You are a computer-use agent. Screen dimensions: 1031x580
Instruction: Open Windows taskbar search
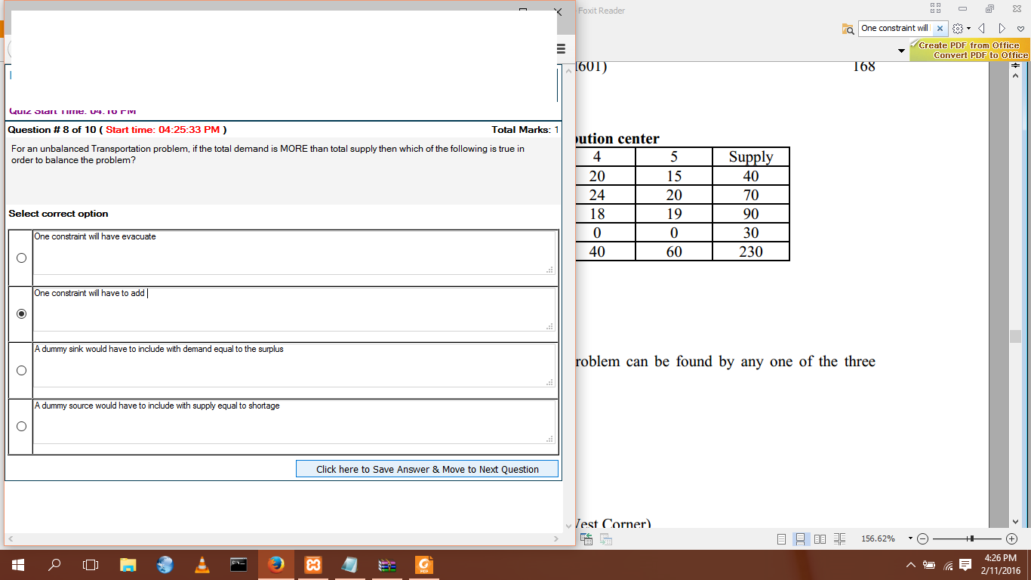pos(54,565)
